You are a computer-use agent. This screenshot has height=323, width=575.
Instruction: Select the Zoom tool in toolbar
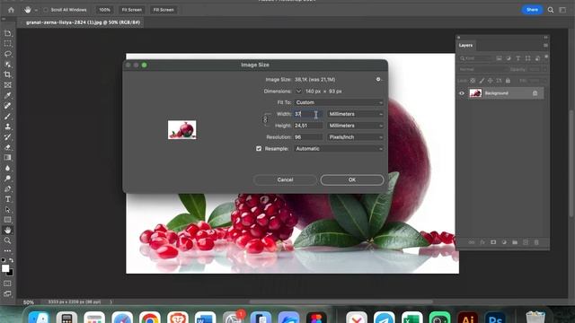(8, 240)
